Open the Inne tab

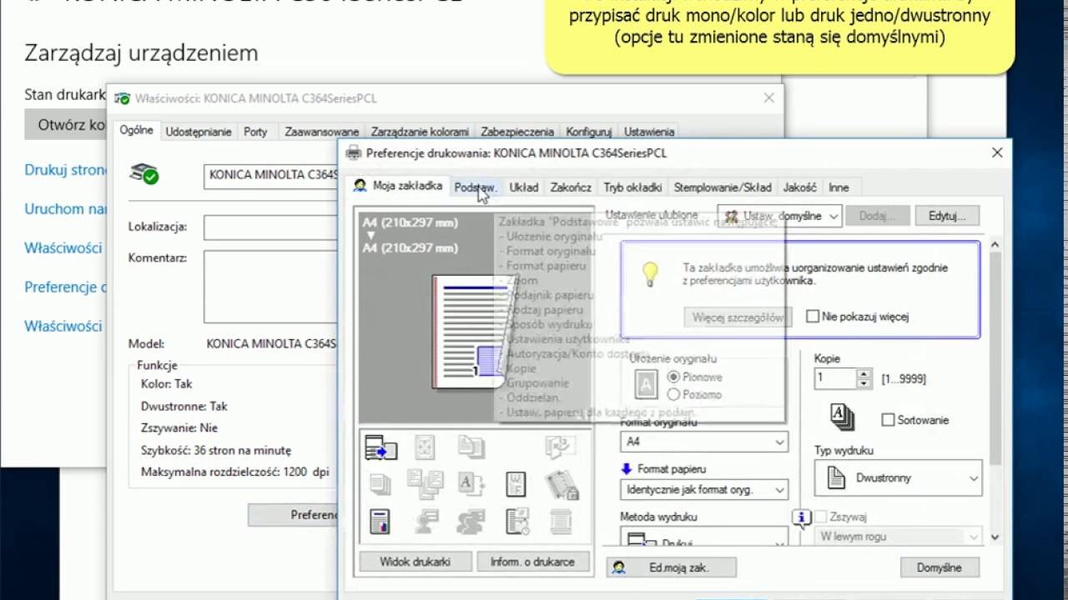pos(839,187)
